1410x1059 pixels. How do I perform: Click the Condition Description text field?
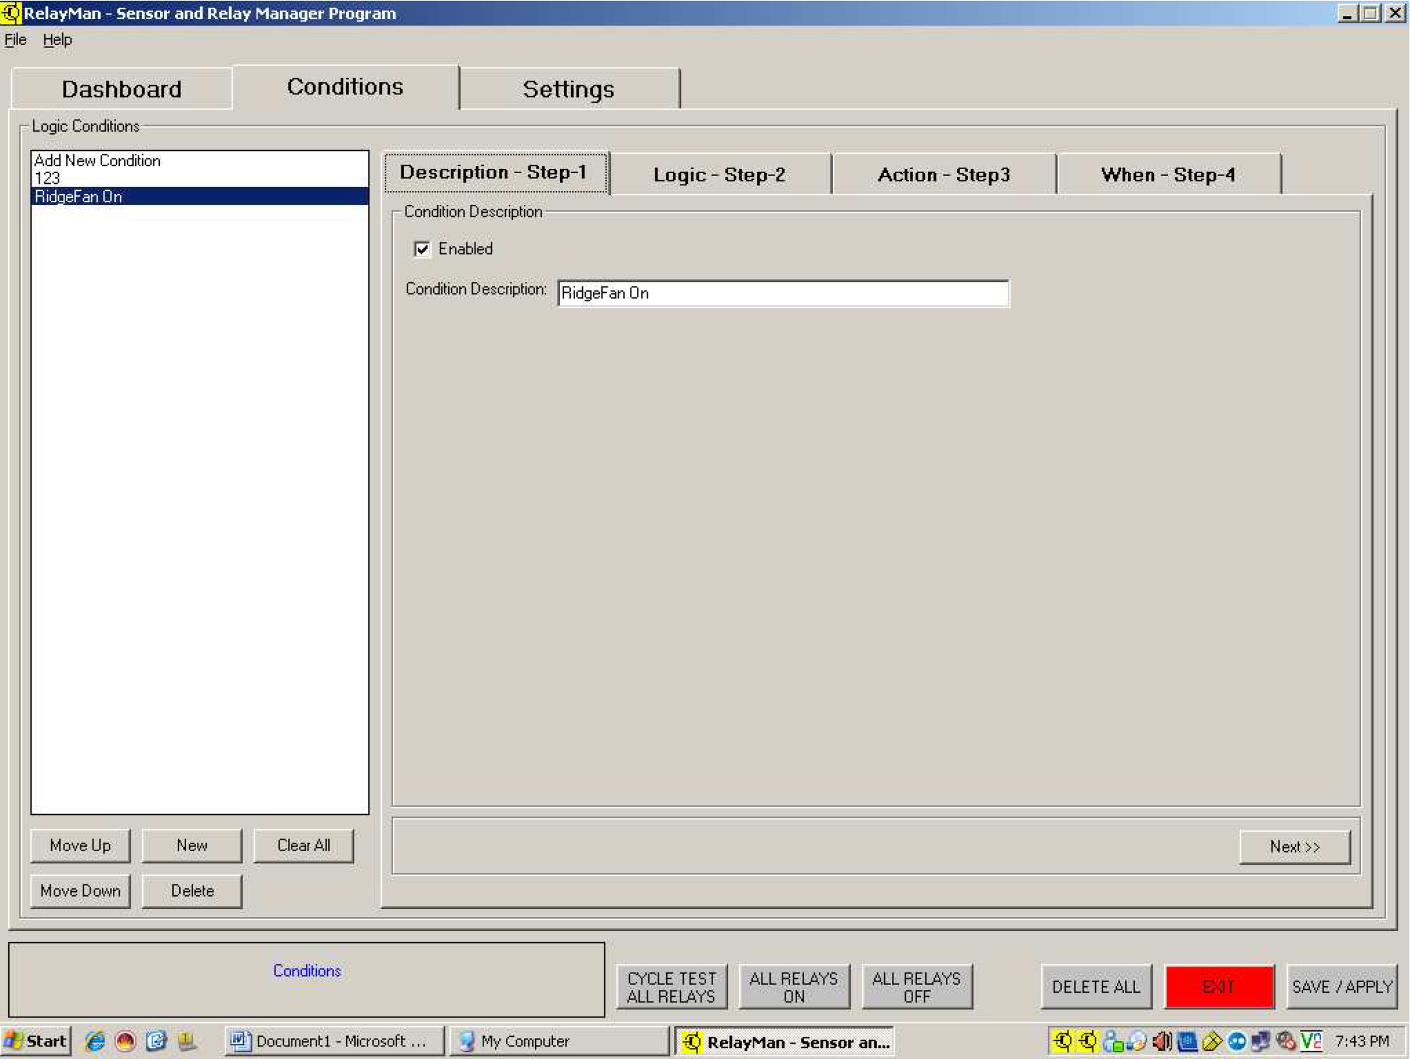pyautogui.click(x=783, y=294)
